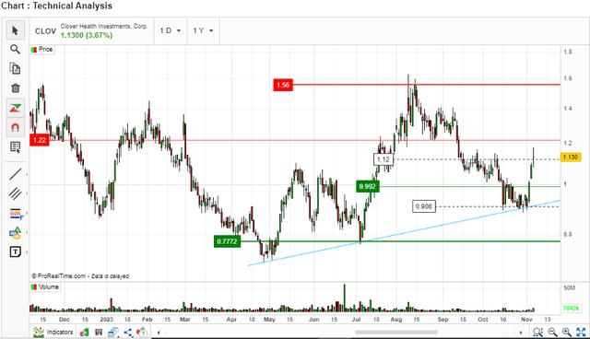Select the 1.22 red price label
The image size is (590, 339).
(40, 141)
